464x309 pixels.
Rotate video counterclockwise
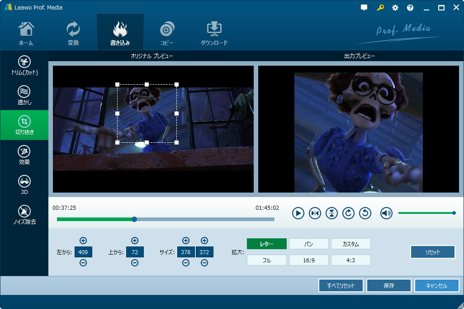click(x=365, y=213)
